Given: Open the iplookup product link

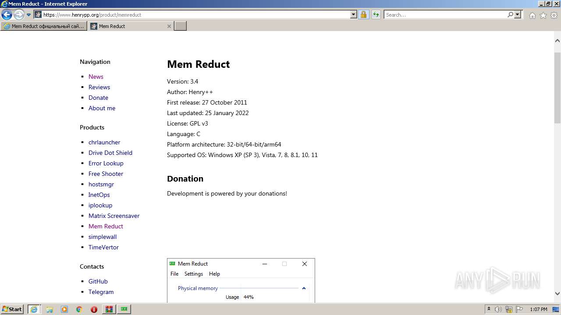Looking at the screenshot, I should point(100,205).
